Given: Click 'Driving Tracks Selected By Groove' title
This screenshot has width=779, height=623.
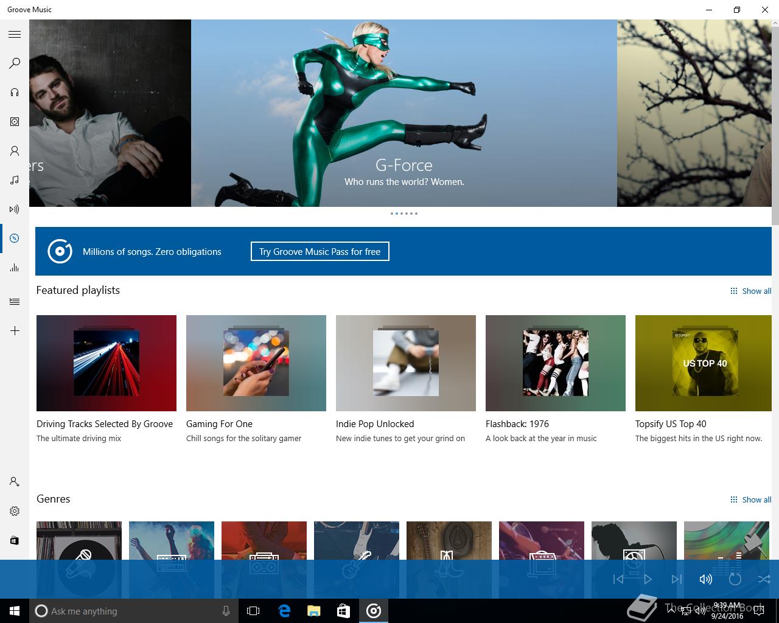Looking at the screenshot, I should pos(105,424).
